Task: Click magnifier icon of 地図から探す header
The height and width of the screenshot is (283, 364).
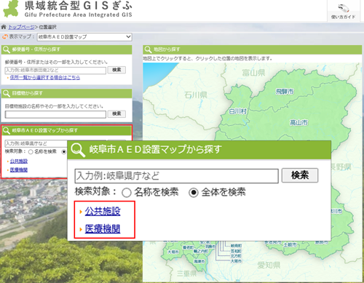Action: [x=148, y=49]
